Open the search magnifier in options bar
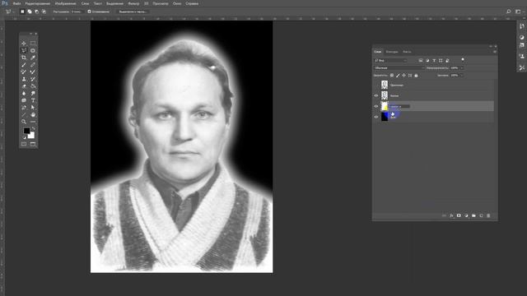This screenshot has height=296, width=527. [x=509, y=12]
